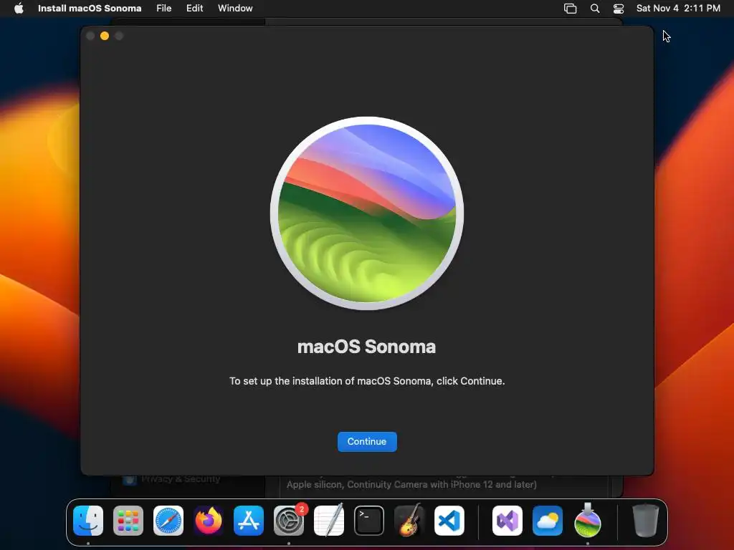Minimize the installer window with yellow button
This screenshot has width=734, height=550.
click(105, 36)
